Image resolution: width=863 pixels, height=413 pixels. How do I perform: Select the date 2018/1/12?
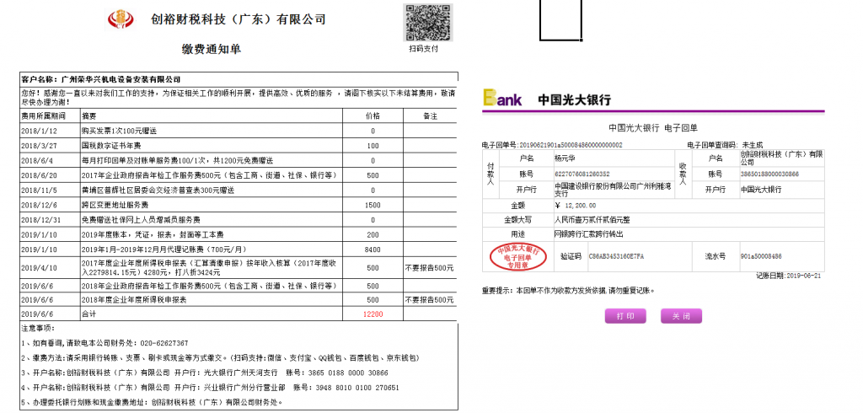39,131
